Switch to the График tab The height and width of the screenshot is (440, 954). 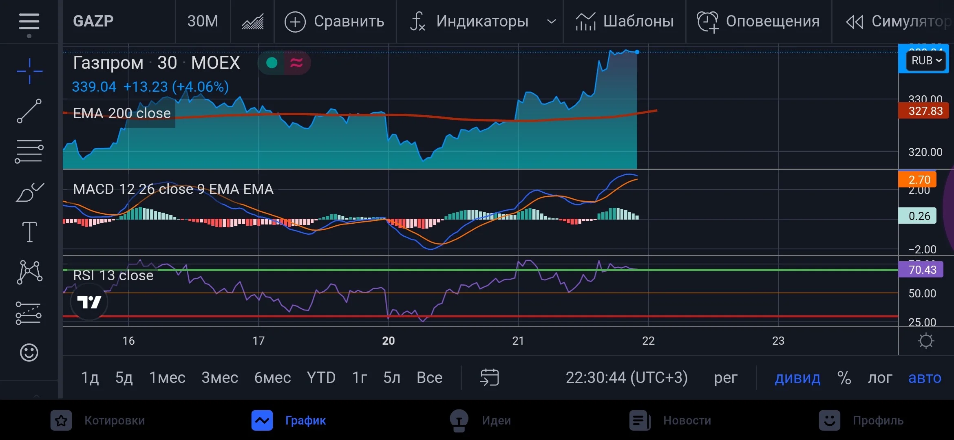pyautogui.click(x=289, y=420)
